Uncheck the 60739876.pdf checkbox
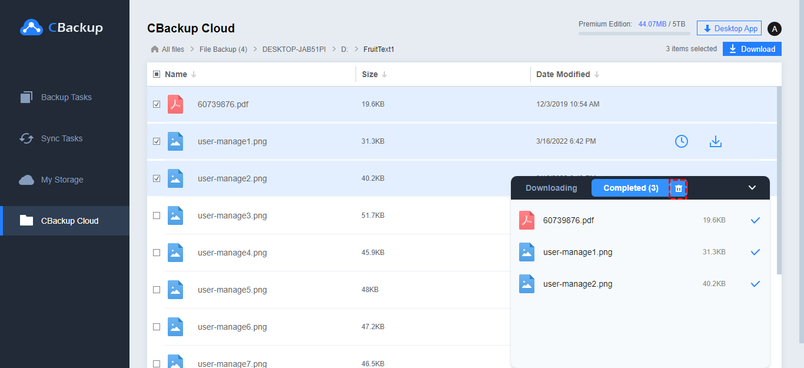The image size is (804, 368). [157, 104]
